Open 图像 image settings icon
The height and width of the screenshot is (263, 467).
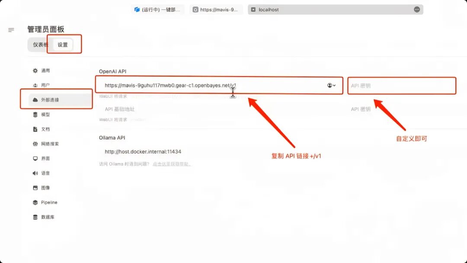tap(35, 188)
